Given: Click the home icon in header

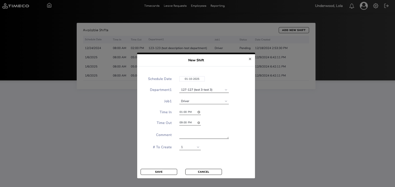Looking at the screenshot, I should [x=49, y=5].
